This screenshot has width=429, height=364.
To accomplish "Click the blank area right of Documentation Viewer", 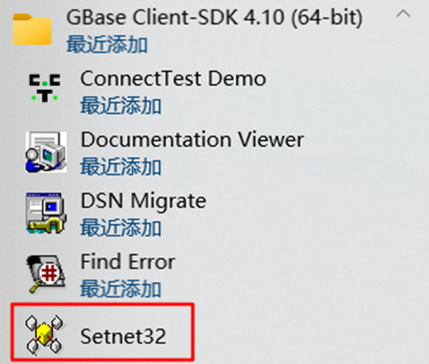I will tap(365, 152).
